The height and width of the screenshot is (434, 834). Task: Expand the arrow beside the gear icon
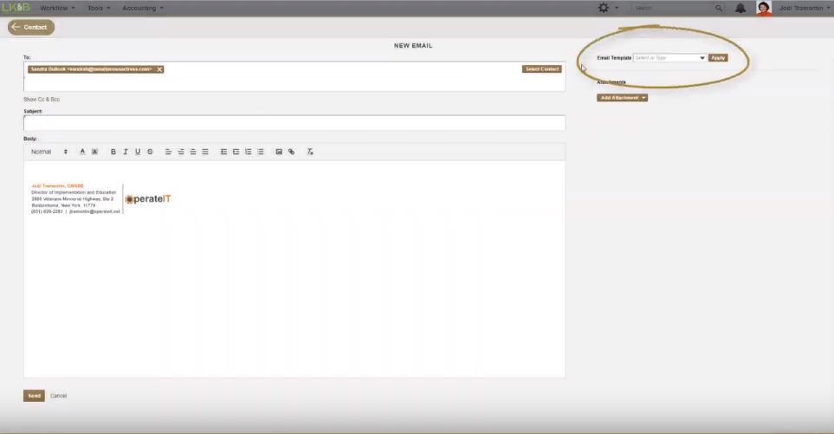click(x=617, y=8)
